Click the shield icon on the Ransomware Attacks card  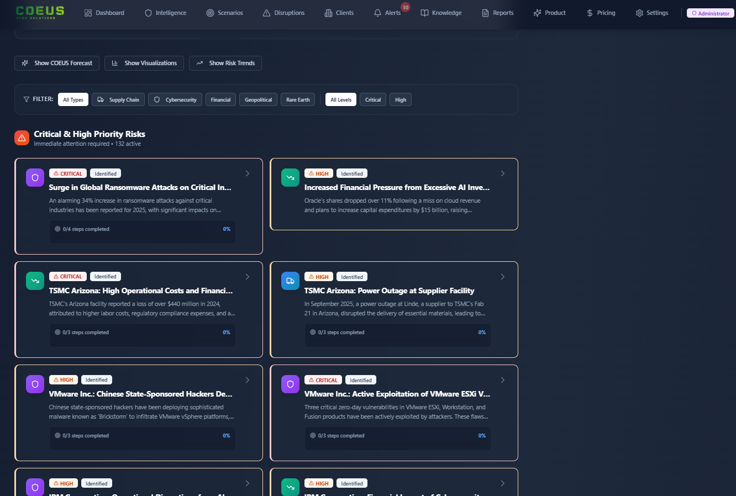[x=35, y=177]
